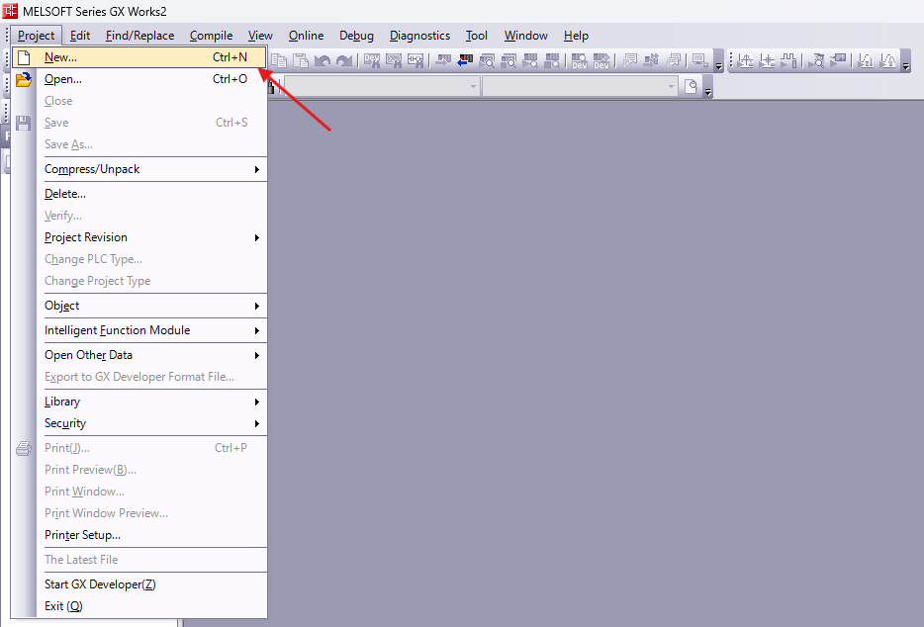924x627 pixels.
Task: Choose Exit at the bottom of the menu
Action: click(63, 606)
